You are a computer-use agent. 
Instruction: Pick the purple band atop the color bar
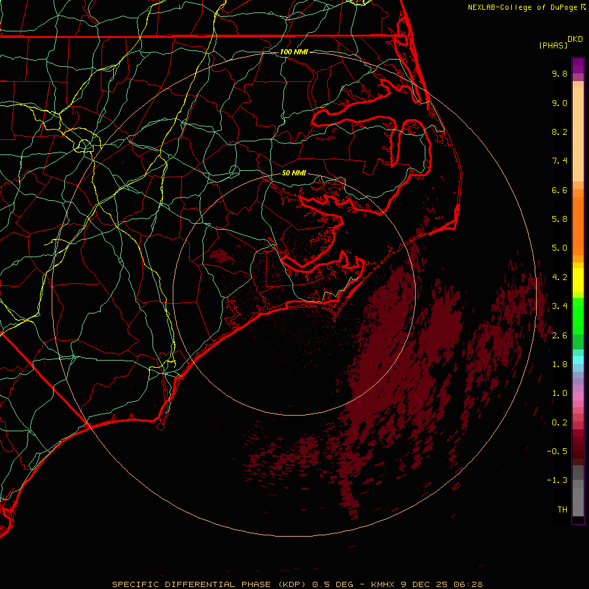(x=578, y=65)
